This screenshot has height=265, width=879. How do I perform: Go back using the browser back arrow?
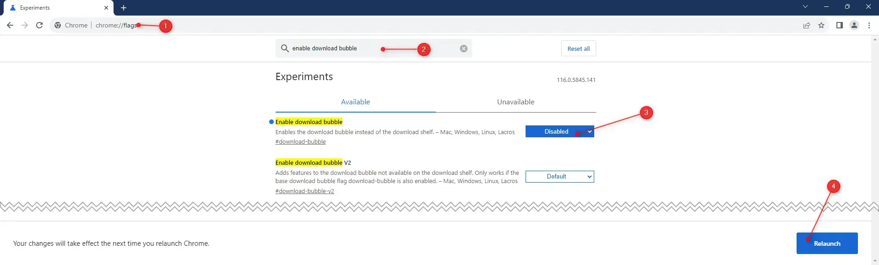tap(10, 25)
